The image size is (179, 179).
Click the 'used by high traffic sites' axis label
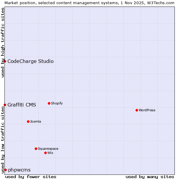tap(3, 42)
